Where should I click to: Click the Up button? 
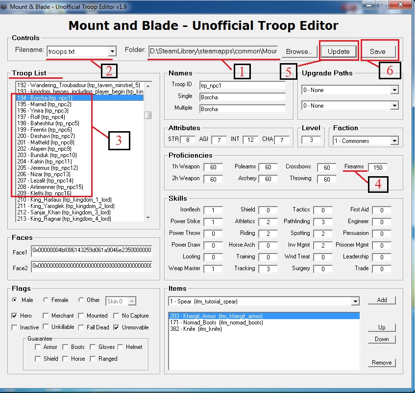pyautogui.click(x=382, y=327)
